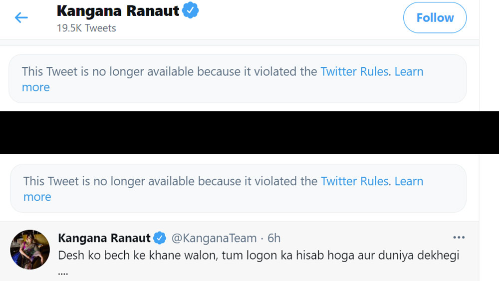The width and height of the screenshot is (499, 281).
Task: Follow Kangana Ranaut's account
Action: 435,17
